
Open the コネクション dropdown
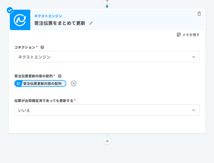tap(107, 57)
